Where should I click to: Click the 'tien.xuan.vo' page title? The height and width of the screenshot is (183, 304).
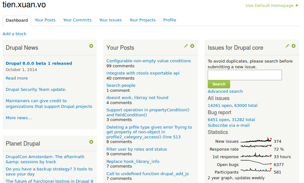(24, 4)
